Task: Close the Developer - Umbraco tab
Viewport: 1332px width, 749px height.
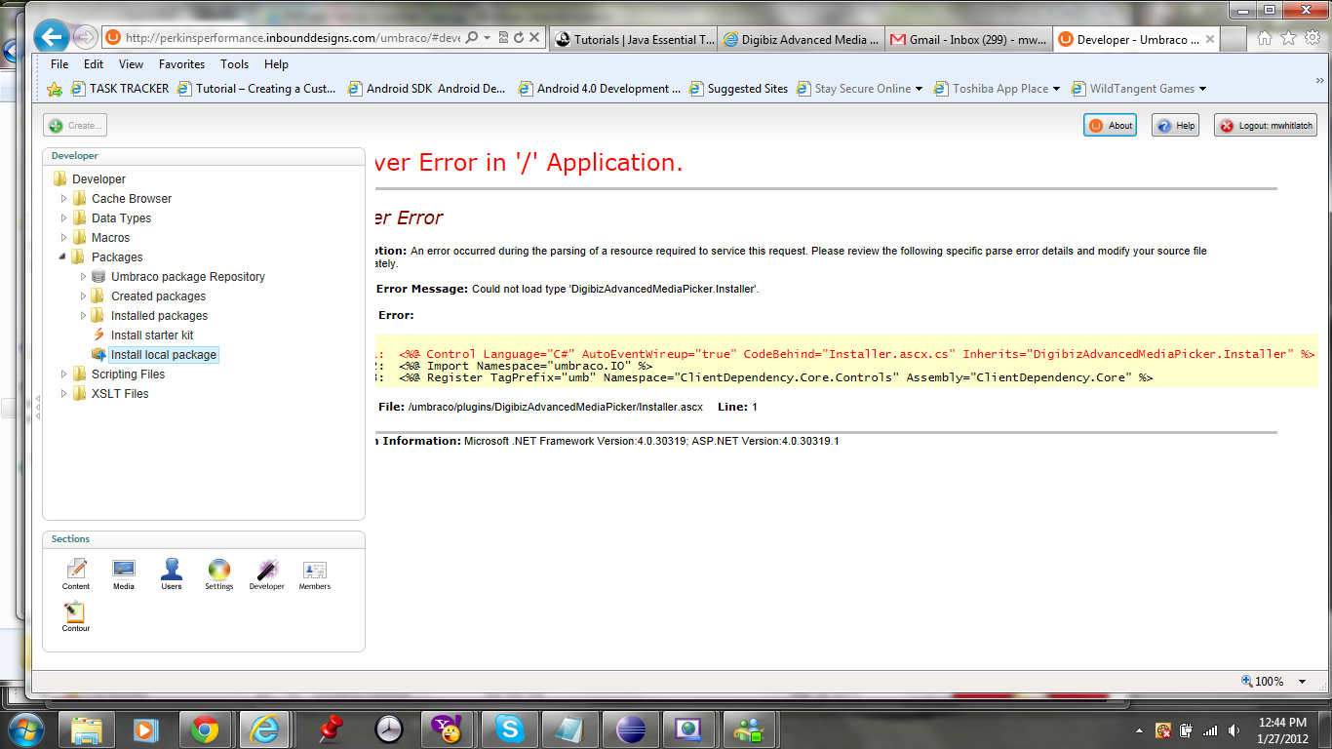Action: 1210,39
